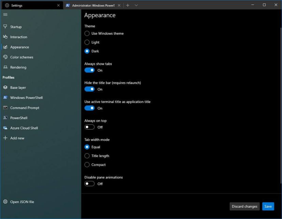Click the Interaction pointer icon
This screenshot has width=282, height=219.
pos(5,37)
